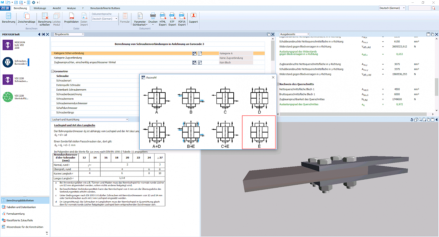Open the Lochart und Ausrichtung dropdown
The image size is (439, 237).
tap(90, 119)
